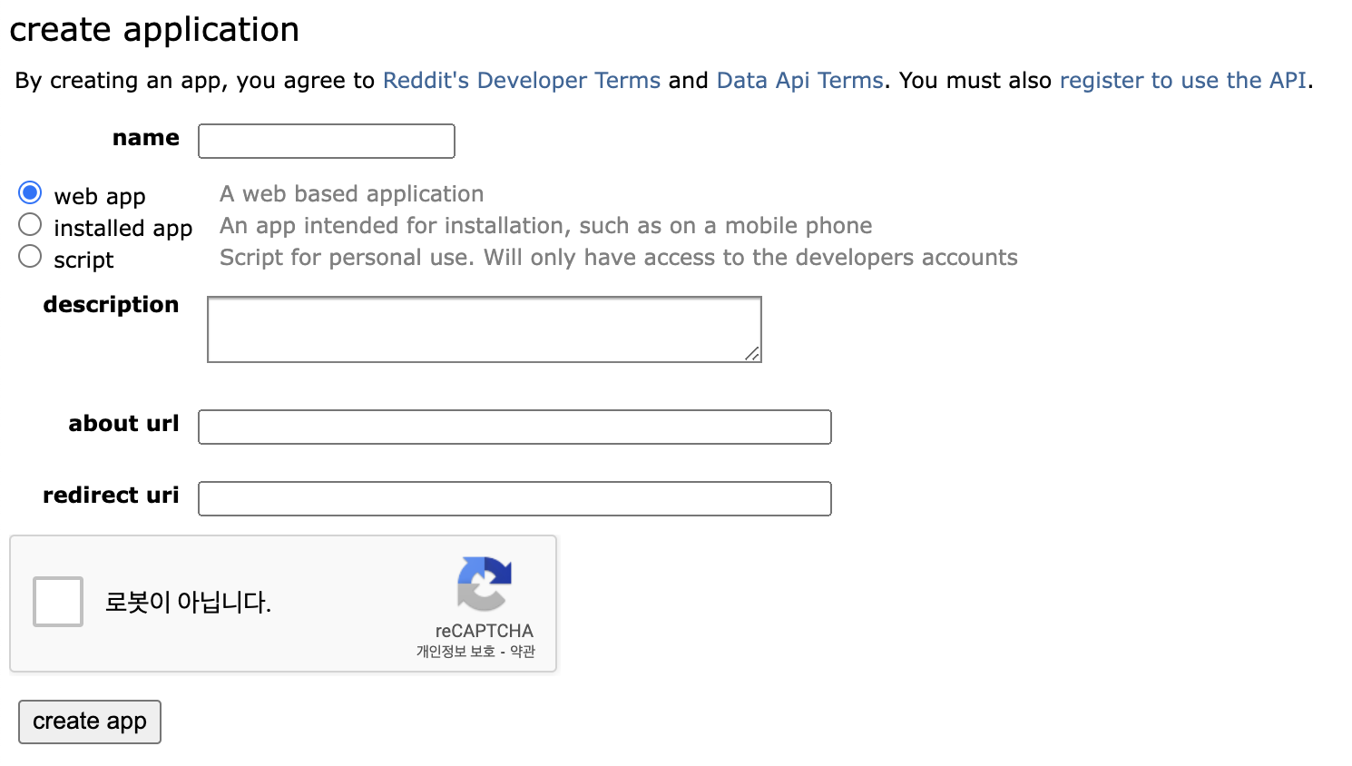Select the installed app radio button

coord(30,224)
